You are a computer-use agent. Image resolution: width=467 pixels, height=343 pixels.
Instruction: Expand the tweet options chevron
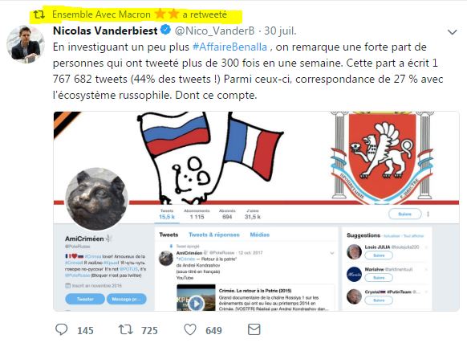click(x=452, y=32)
